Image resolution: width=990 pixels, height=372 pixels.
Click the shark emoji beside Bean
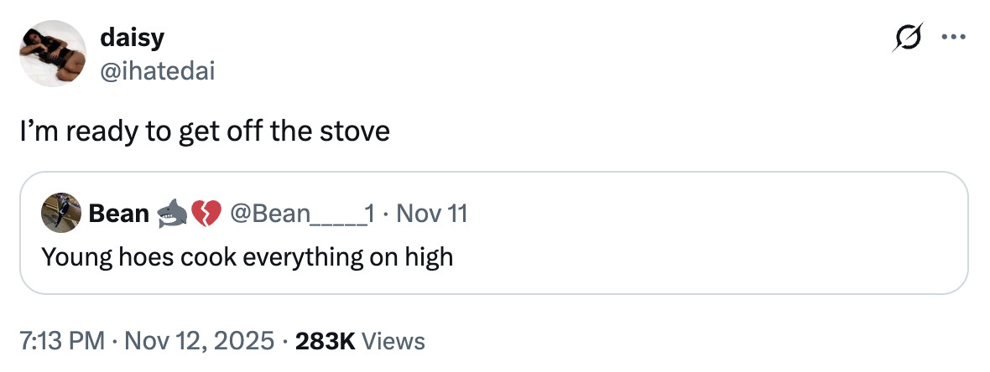171,214
